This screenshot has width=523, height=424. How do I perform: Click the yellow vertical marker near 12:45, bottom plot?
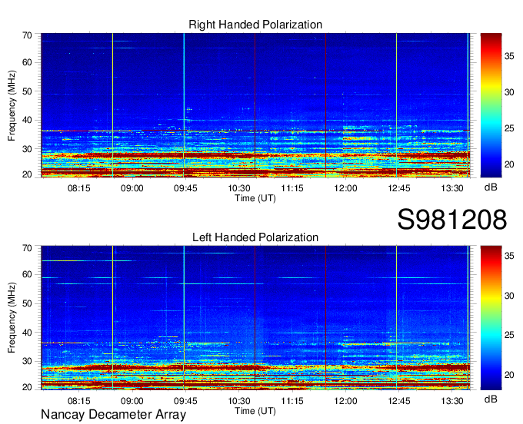coord(397,318)
